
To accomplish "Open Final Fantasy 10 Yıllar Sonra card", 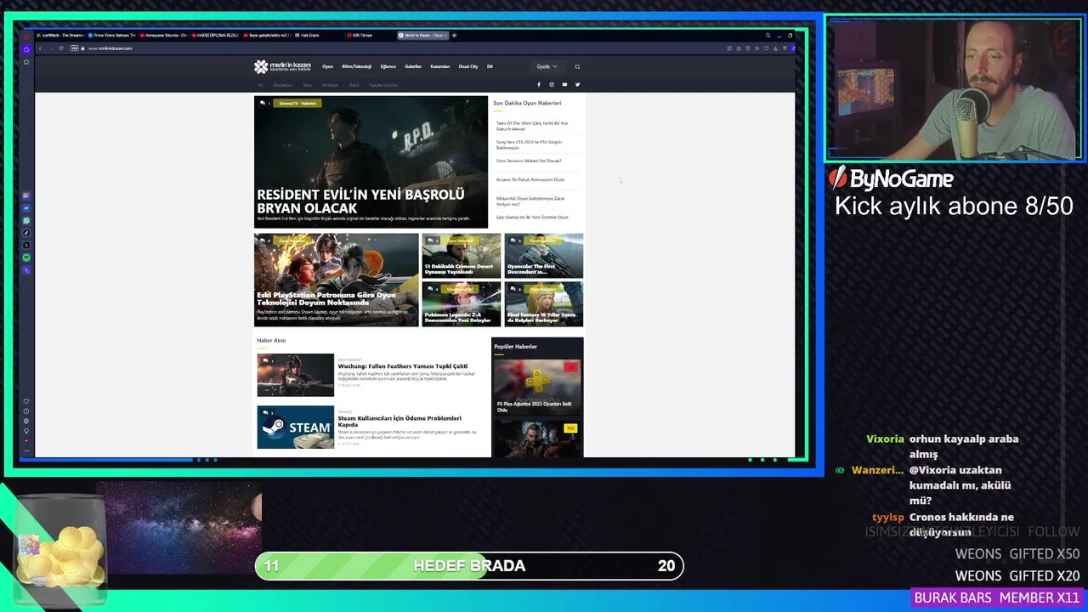I will click(543, 304).
